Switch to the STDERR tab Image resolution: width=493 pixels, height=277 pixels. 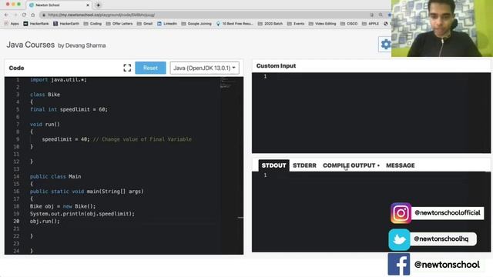tap(304, 165)
